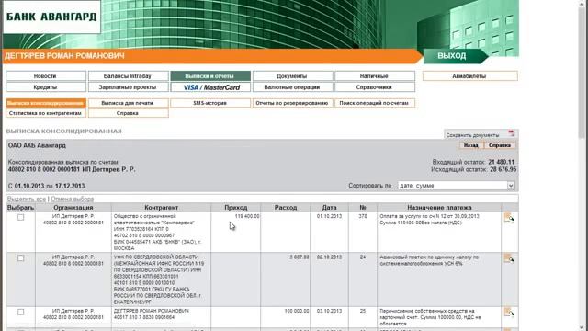Click the Организация column header
This screenshot has width=588, height=331.
click(x=73, y=207)
